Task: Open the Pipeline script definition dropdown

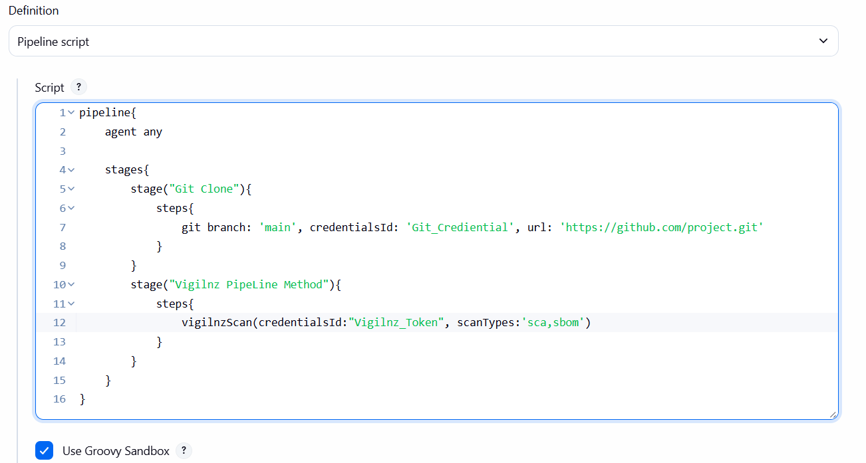Action: (x=822, y=41)
